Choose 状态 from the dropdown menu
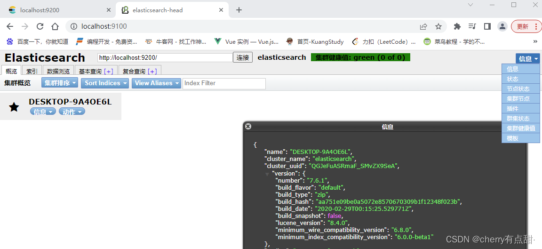542x249 pixels. tap(520, 79)
